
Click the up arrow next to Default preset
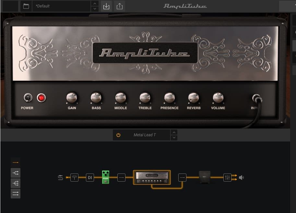94,4
